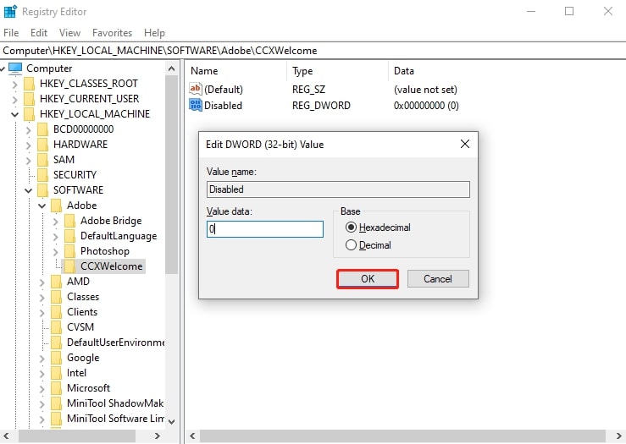Screen dimensions: 626x444
Task: Select the Decimal base option
Action: point(351,244)
